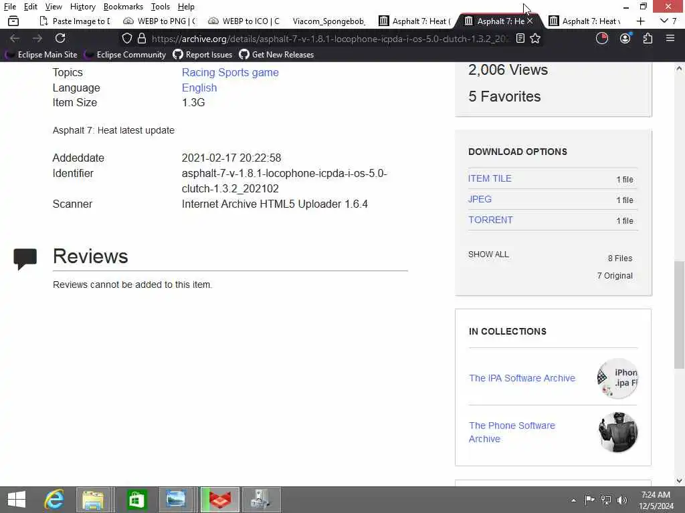Follow the Racing Sports game topic link

pyautogui.click(x=230, y=72)
